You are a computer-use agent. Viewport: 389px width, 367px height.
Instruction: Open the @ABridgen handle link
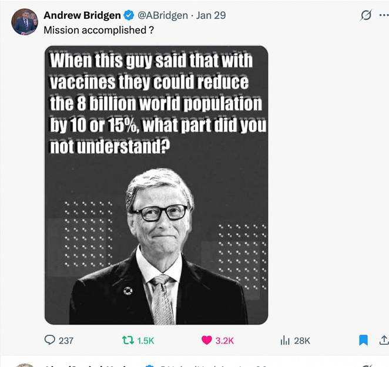pyautogui.click(x=163, y=15)
